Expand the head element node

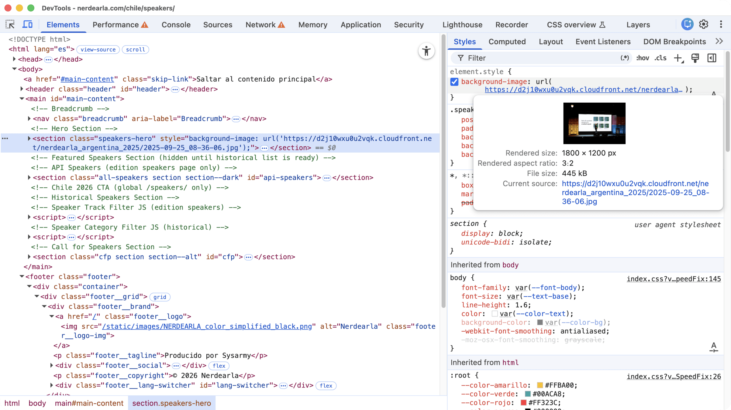tap(14, 59)
